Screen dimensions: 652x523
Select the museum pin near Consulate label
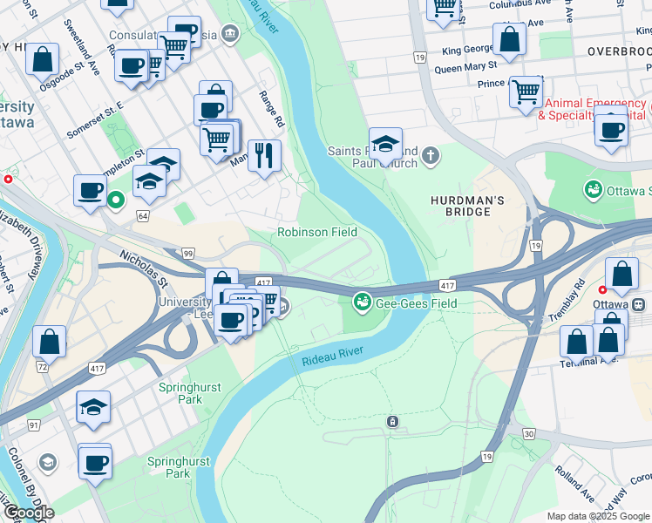pyautogui.click(x=229, y=34)
